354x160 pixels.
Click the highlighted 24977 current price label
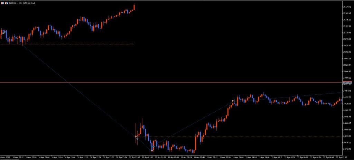[347, 83]
